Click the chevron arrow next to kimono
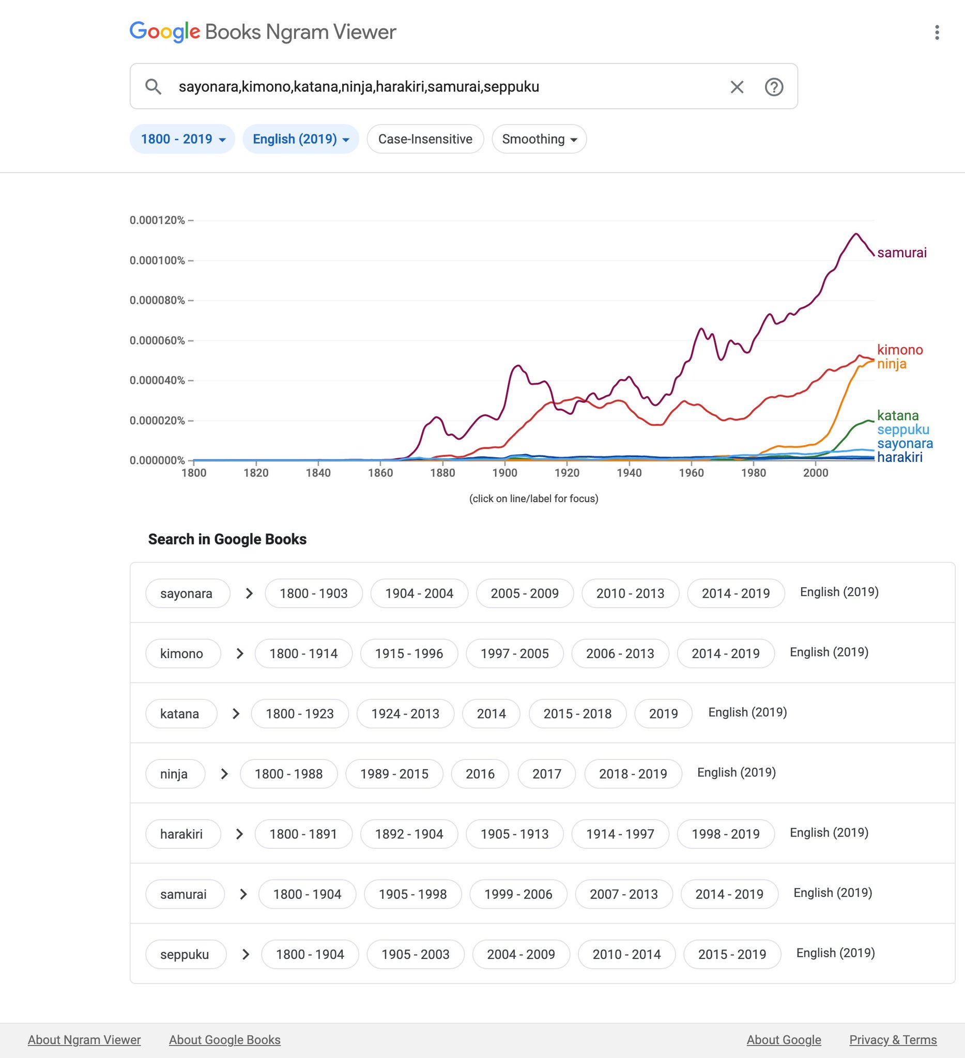This screenshot has height=1058, width=965. (239, 654)
